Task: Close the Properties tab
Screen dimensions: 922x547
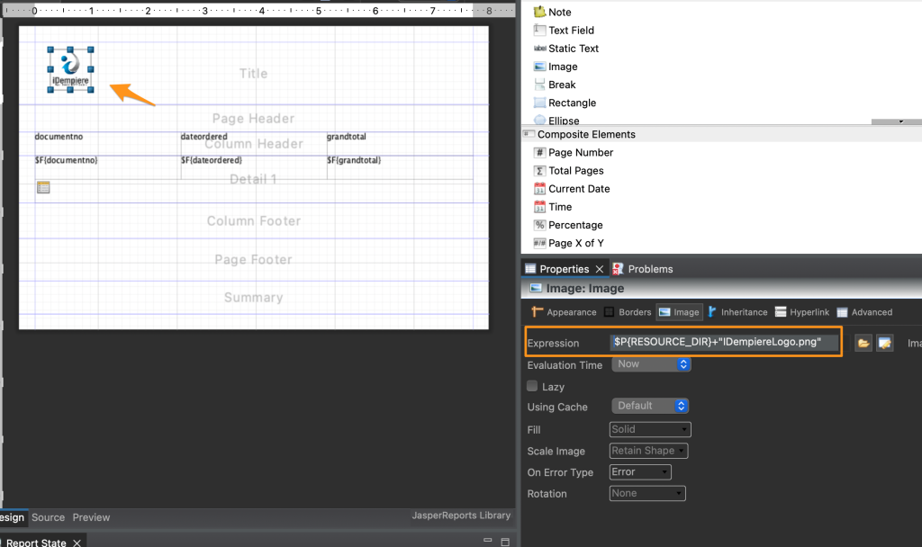Action: (599, 269)
